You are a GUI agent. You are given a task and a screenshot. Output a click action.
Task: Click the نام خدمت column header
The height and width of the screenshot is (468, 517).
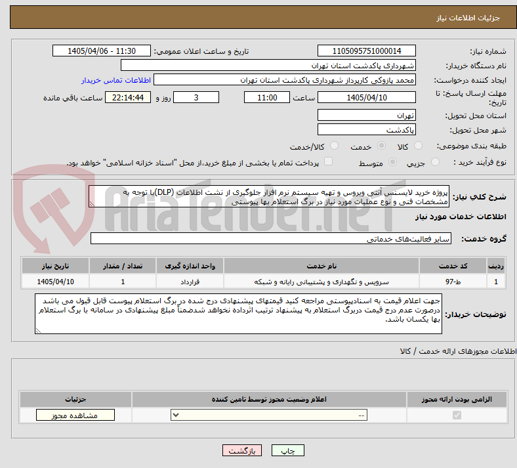321,266
